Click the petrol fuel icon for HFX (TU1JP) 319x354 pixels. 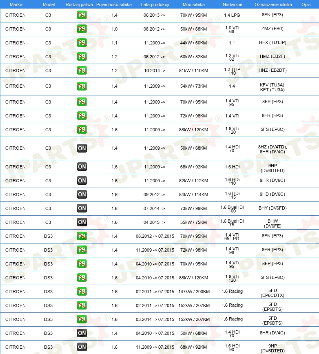(82, 43)
